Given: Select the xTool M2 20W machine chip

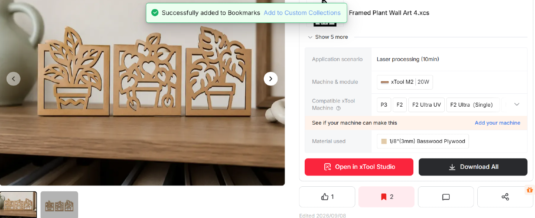Looking at the screenshot, I should 405,82.
